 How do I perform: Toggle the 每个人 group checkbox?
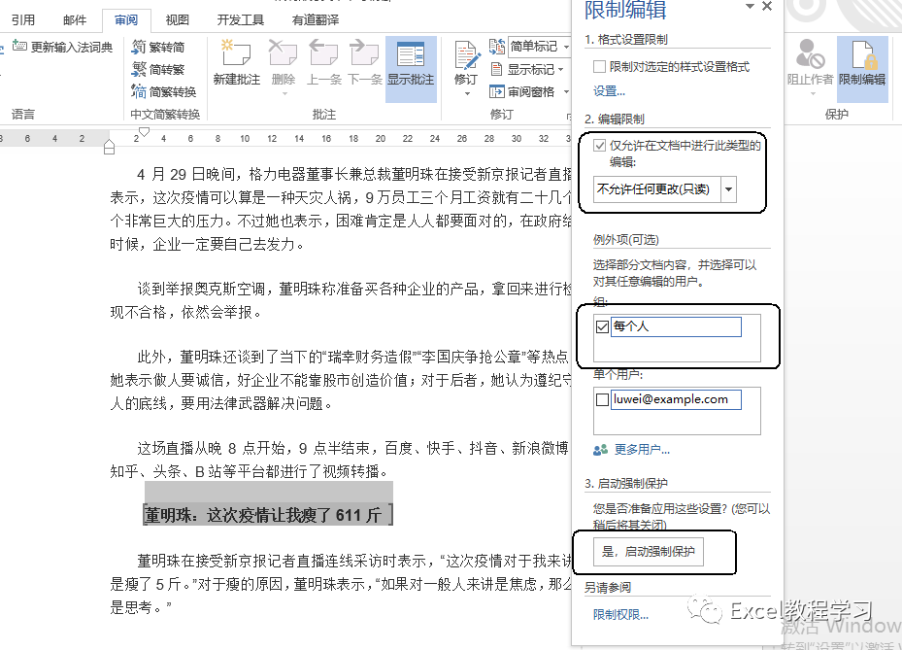602,327
